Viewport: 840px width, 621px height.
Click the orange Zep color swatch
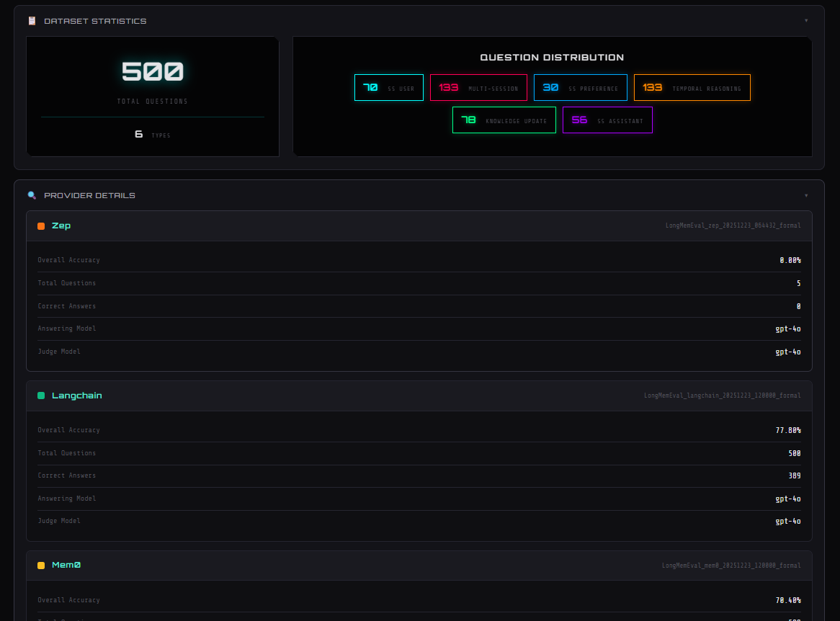click(41, 226)
